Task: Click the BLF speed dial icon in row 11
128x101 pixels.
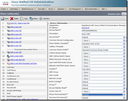Action: tap(8, 60)
